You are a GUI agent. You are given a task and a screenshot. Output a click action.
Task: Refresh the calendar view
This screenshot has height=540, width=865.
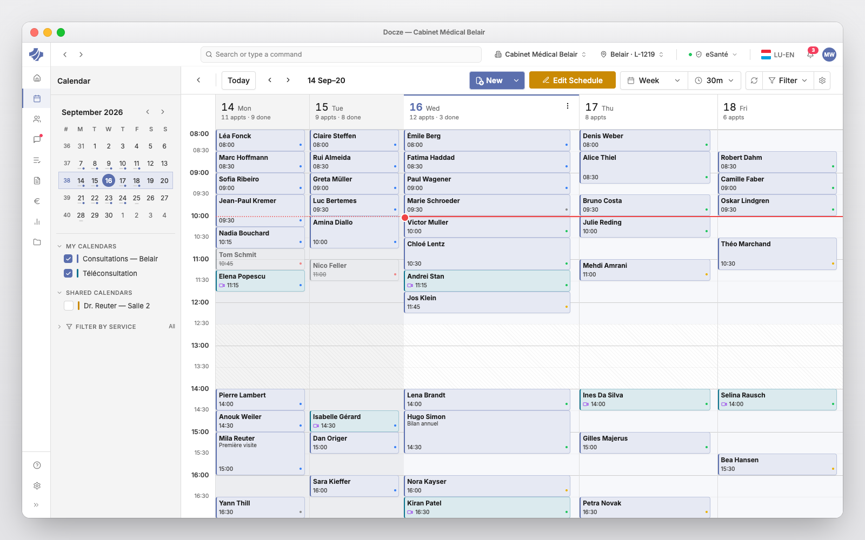click(x=754, y=80)
